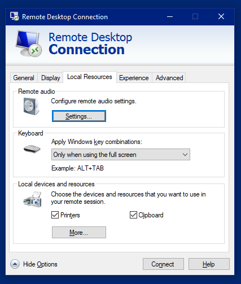
Task: Uncheck the Clipboard checkbox
Action: point(133,215)
